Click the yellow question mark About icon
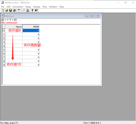The image size is (136, 124). (x=32, y=10)
